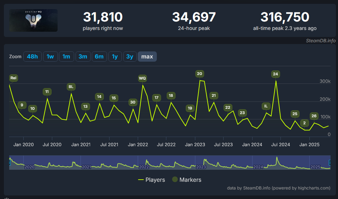
Task: Set zoom to 1y
Action: click(x=115, y=56)
